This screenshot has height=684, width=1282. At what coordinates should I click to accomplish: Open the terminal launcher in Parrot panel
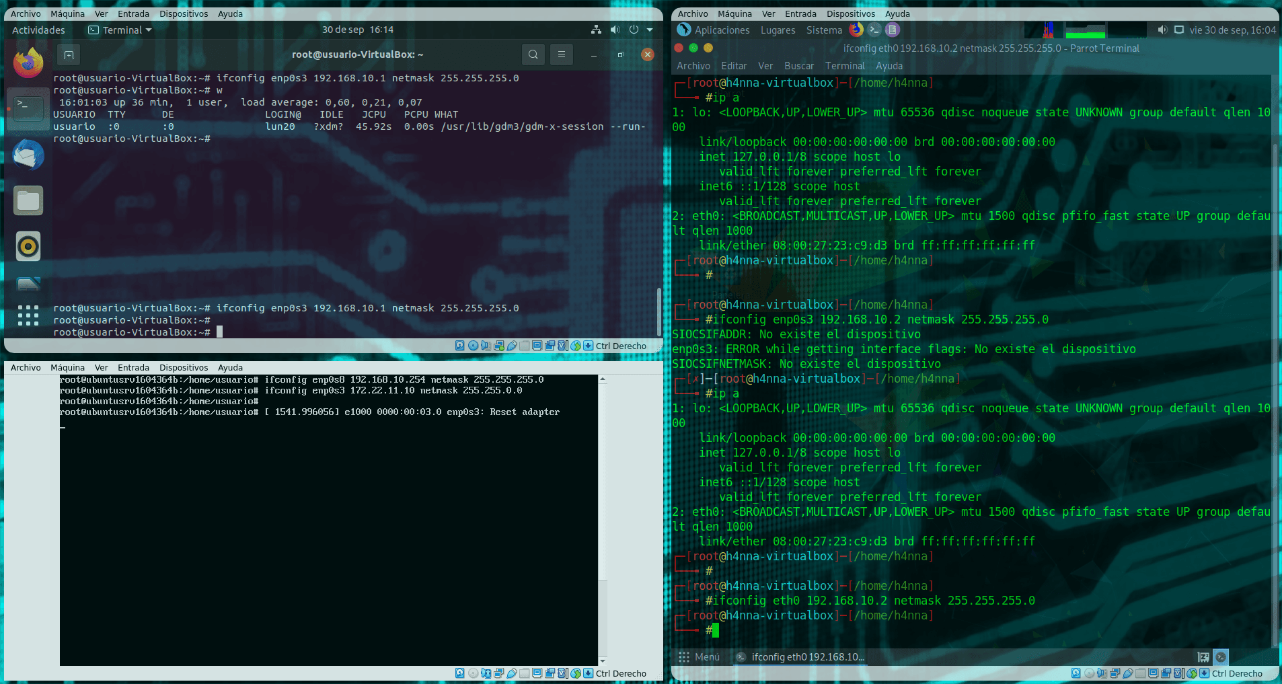point(874,30)
